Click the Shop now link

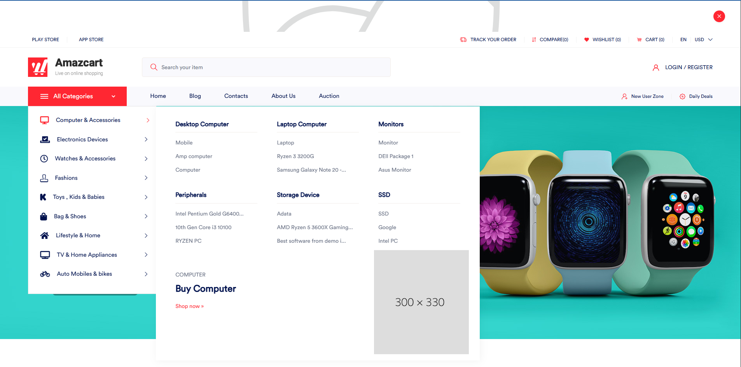(x=189, y=306)
